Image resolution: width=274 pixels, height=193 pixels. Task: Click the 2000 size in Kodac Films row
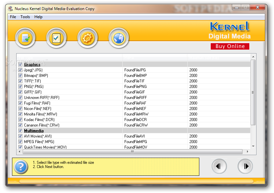193,120
